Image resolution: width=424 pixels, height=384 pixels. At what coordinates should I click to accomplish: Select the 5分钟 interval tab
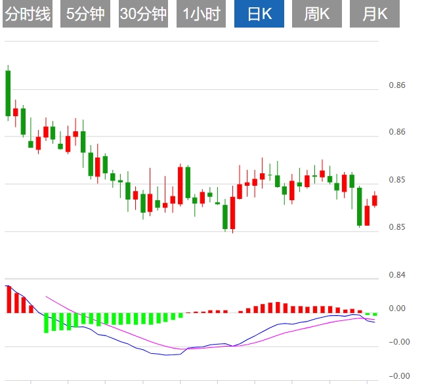[x=85, y=14]
